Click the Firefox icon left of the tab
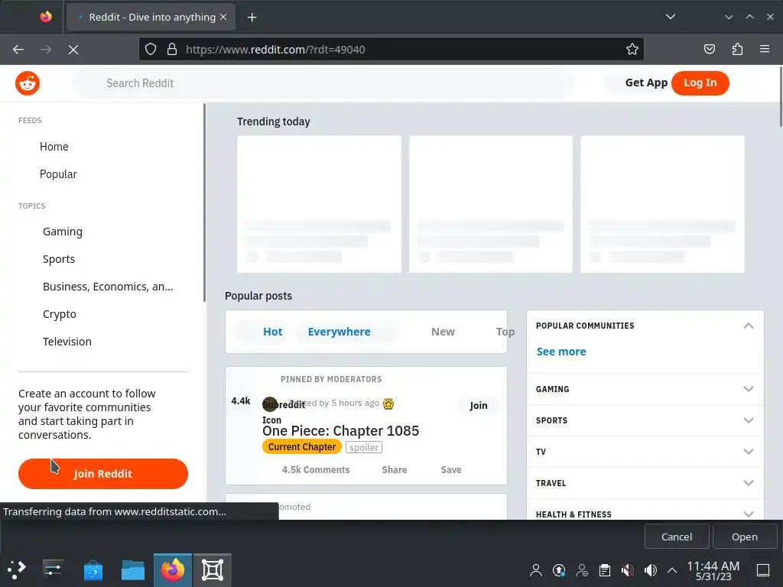The image size is (783, 587). pyautogui.click(x=46, y=17)
